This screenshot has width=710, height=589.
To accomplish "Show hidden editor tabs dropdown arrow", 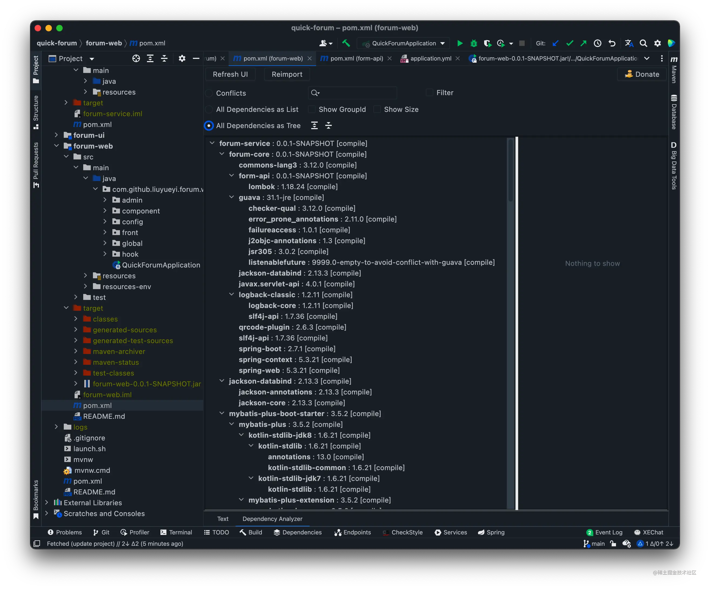I will [647, 58].
